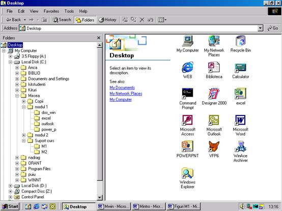Image resolution: width=282 pixels, height=211 pixels.
Task: Click the Start button
Action: (10, 206)
